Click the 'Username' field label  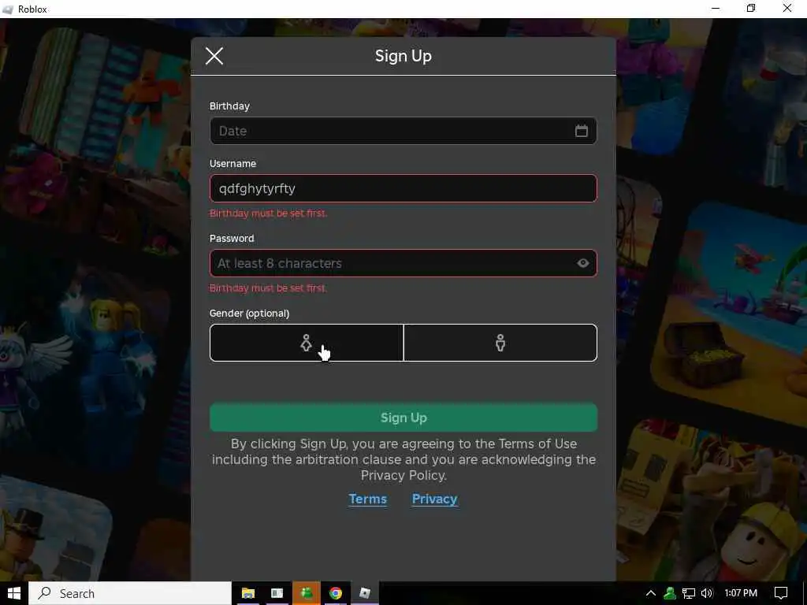pyautogui.click(x=232, y=164)
